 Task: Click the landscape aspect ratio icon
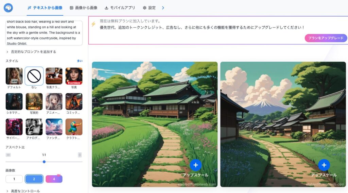pyautogui.click(x=8, y=155)
